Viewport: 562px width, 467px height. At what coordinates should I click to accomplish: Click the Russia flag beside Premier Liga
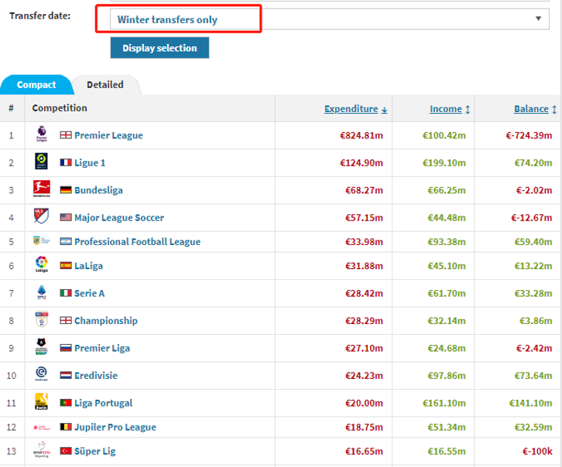click(66, 348)
